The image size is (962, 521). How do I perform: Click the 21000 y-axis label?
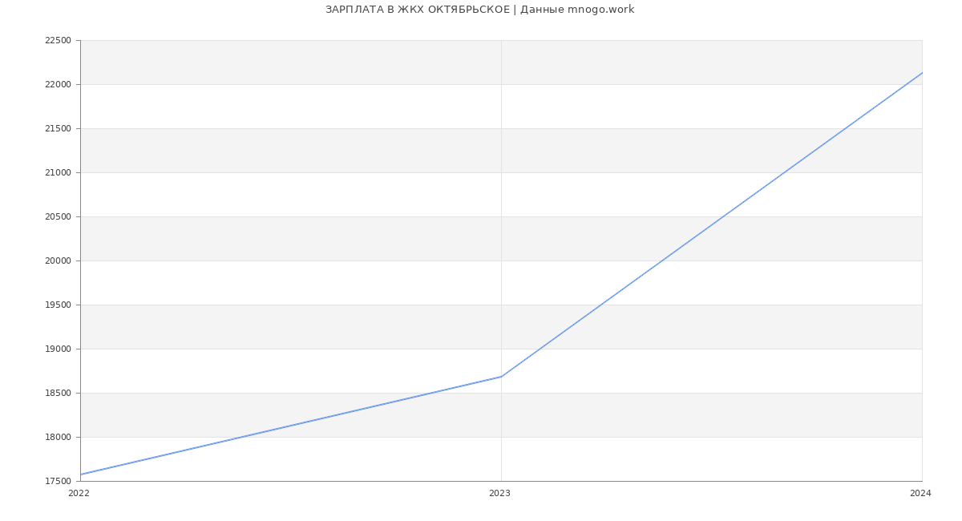tap(58, 173)
